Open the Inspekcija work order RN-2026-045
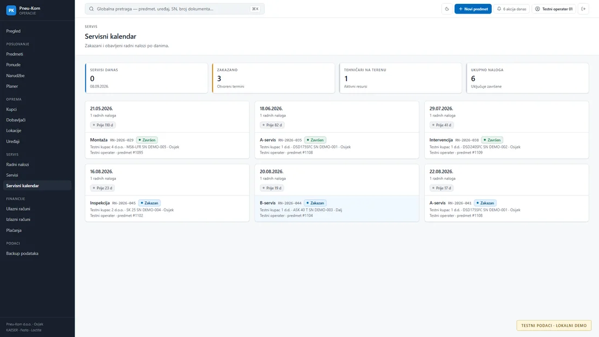The image size is (599, 337). (x=167, y=209)
